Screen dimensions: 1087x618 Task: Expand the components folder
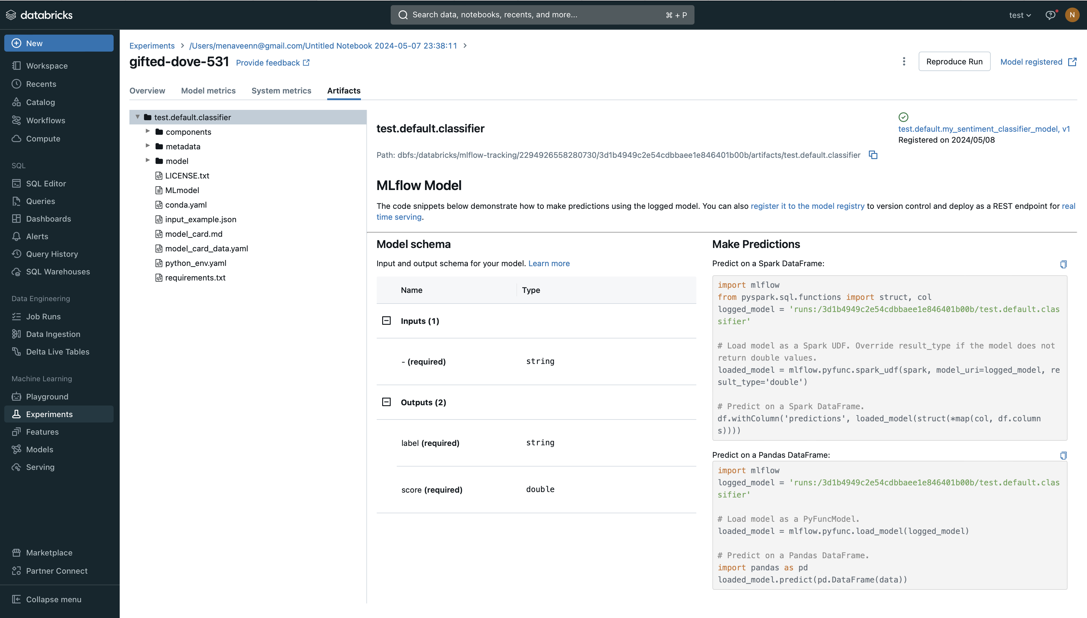pyautogui.click(x=148, y=131)
